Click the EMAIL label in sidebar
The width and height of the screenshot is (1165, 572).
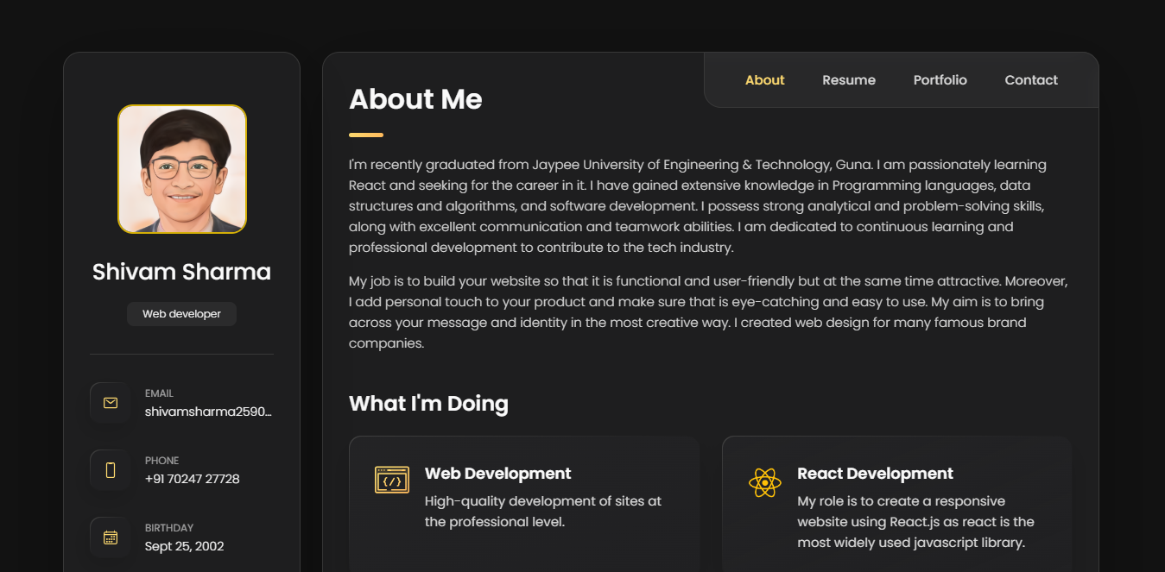(159, 393)
